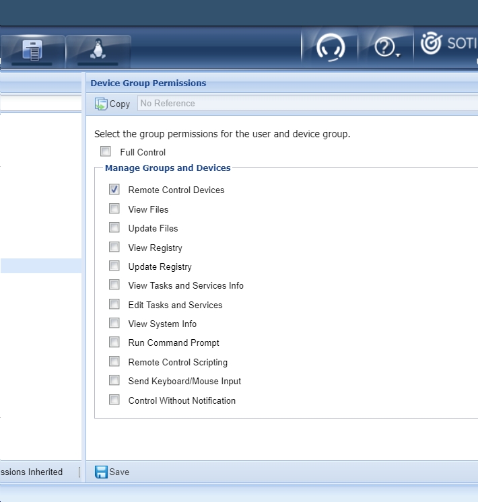Select View Tasks and Services Info checkbox
The height and width of the screenshot is (502, 478).
pyautogui.click(x=114, y=285)
